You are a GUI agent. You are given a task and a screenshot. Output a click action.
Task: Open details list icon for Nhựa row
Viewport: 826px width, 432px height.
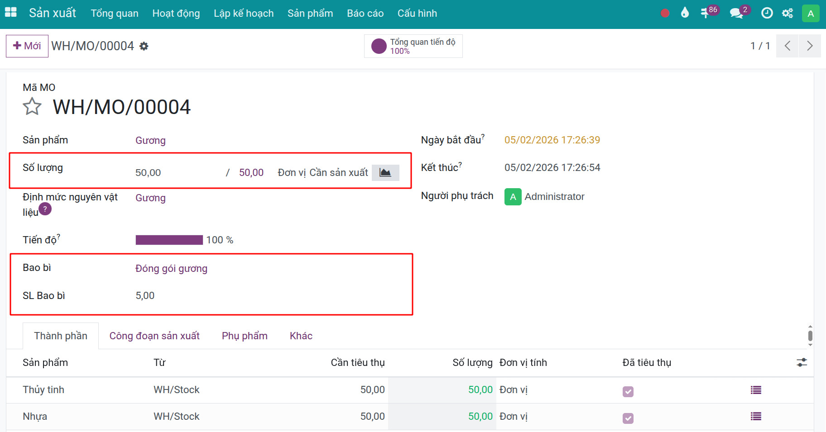(755, 417)
